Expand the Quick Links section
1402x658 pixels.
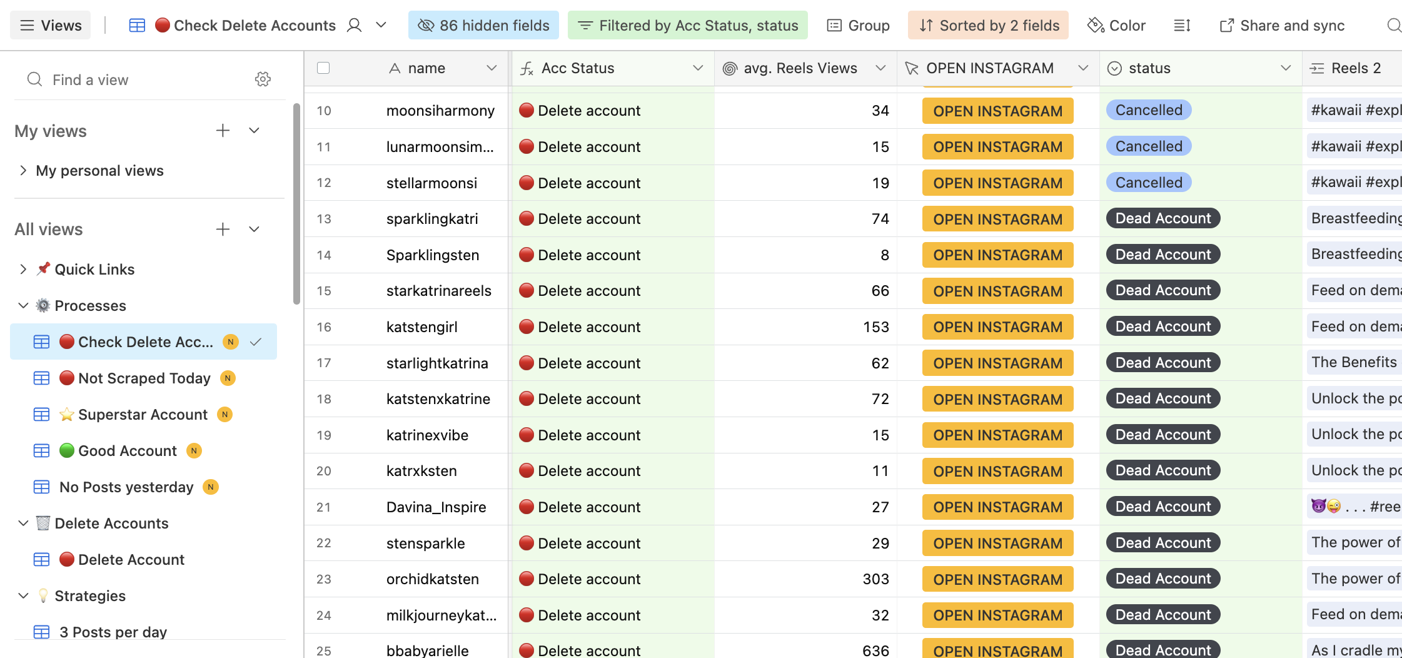pyautogui.click(x=23, y=269)
